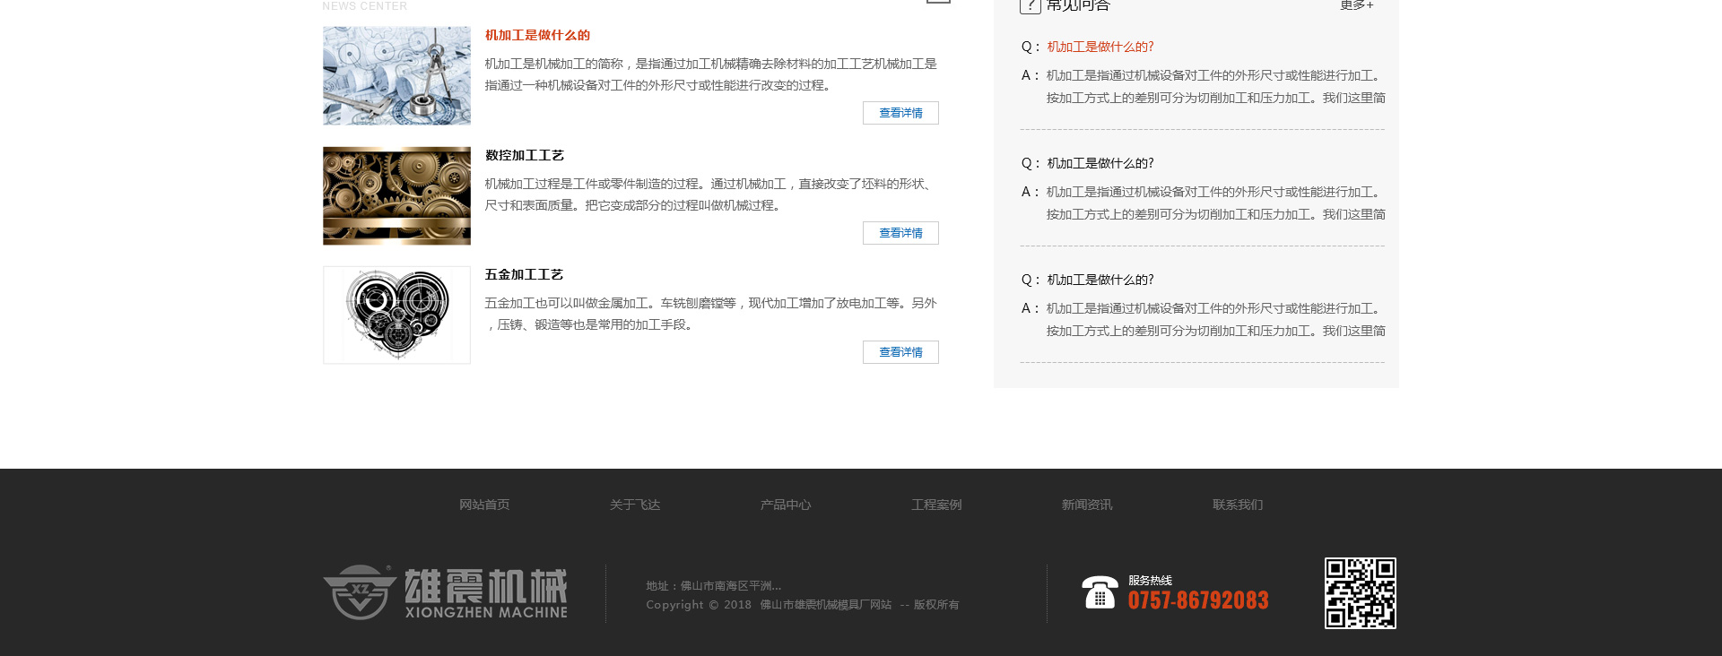This screenshot has width=1722, height=656.
Task: Click the QR code in the footer
Action: click(1360, 593)
